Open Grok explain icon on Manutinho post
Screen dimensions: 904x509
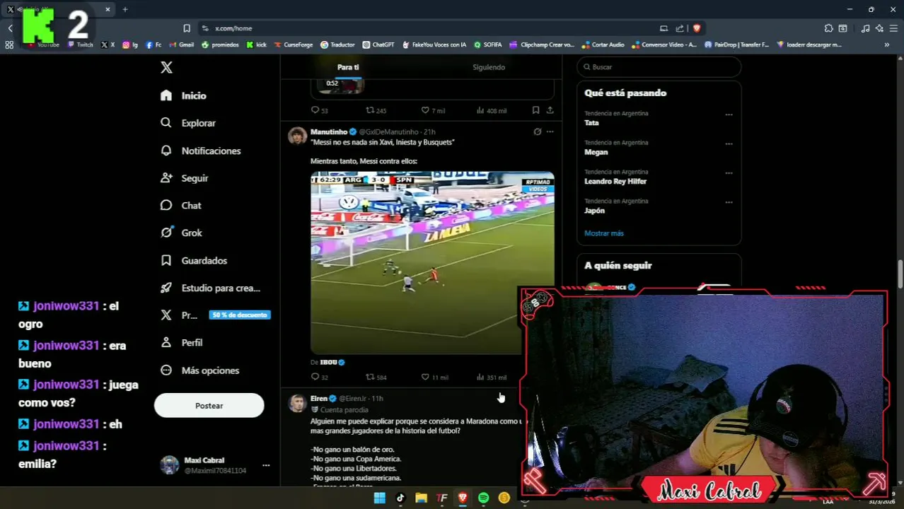tap(537, 131)
